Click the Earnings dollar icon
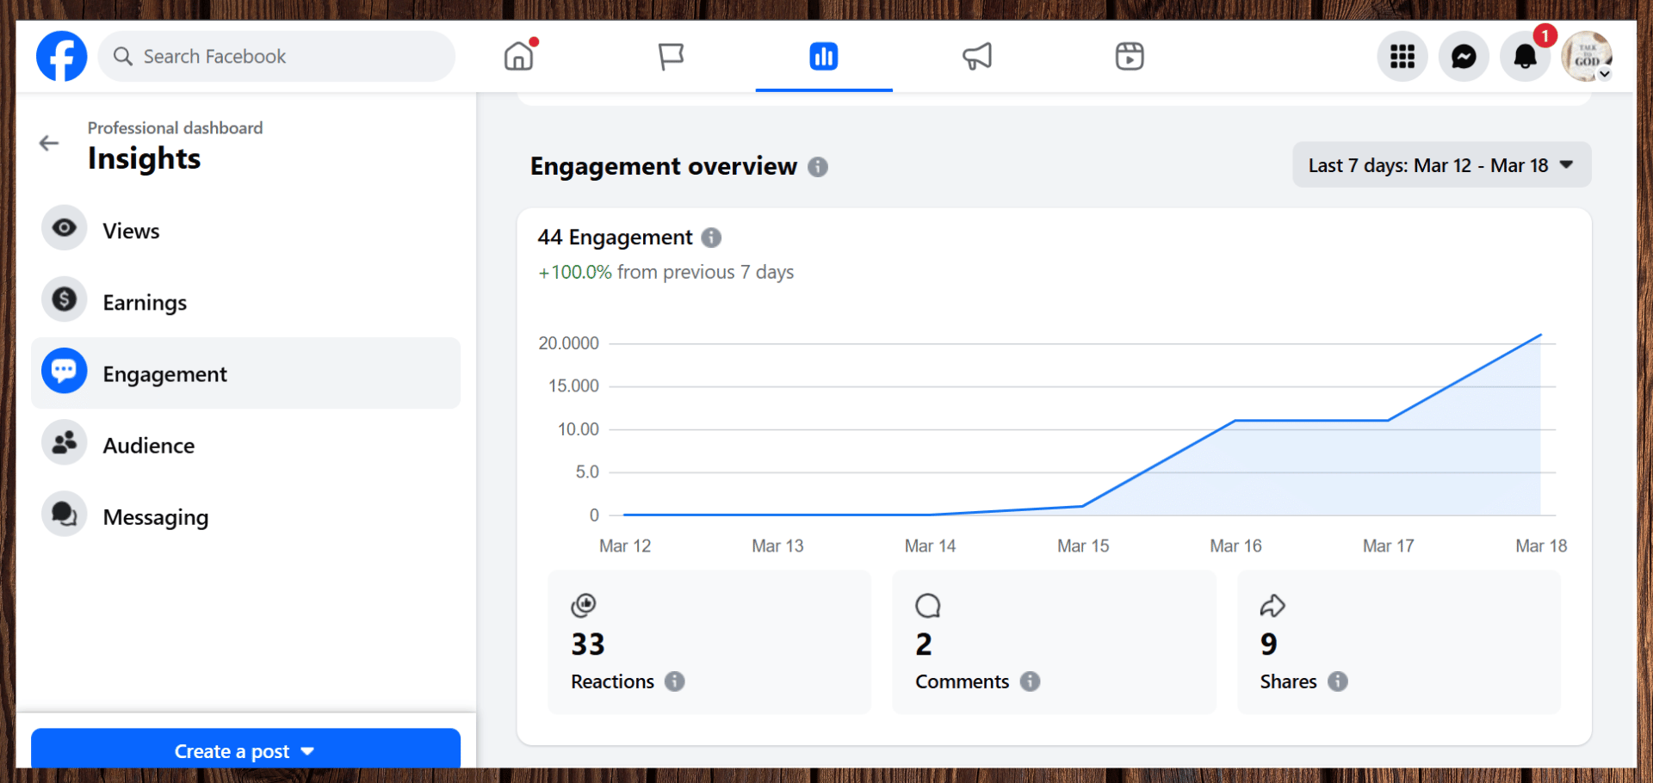This screenshot has width=1653, height=783. pyautogui.click(x=65, y=299)
